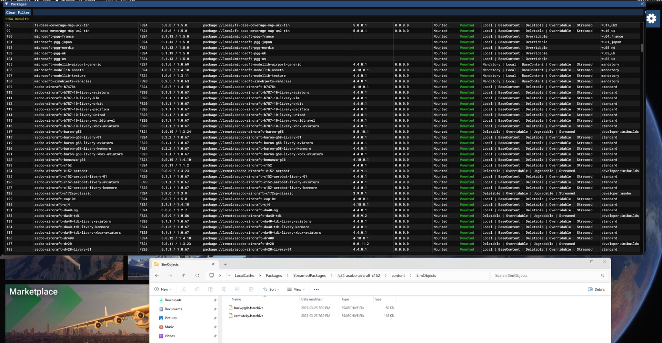Open the New dropdown in Explorer

163,289
